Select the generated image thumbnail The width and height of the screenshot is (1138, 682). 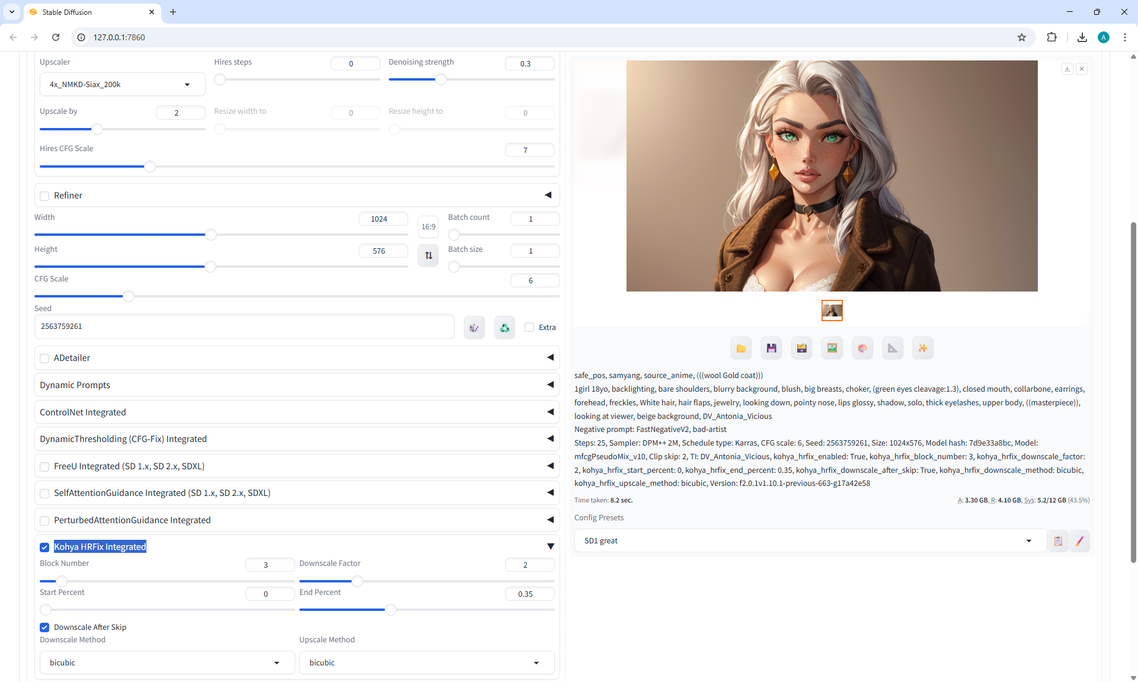(x=832, y=310)
